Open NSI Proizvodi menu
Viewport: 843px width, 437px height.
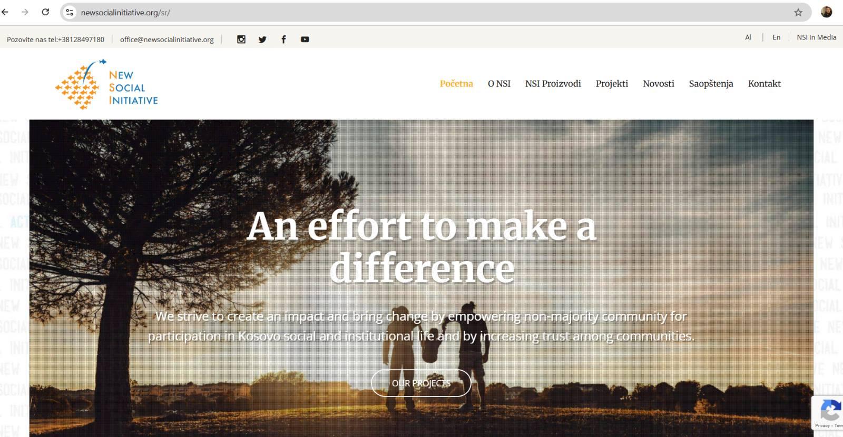[553, 84]
